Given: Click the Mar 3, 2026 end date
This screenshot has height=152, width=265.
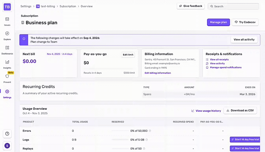Looking at the screenshot, I should [x=248, y=94].
